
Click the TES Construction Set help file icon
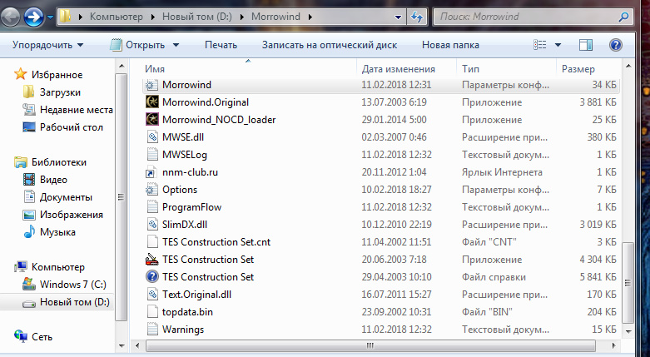[152, 276]
